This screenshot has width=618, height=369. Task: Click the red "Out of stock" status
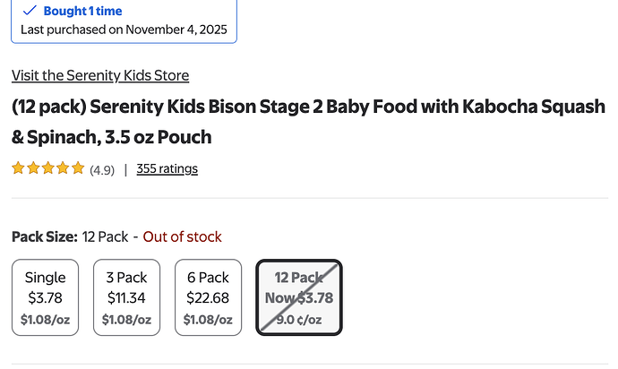(x=182, y=236)
